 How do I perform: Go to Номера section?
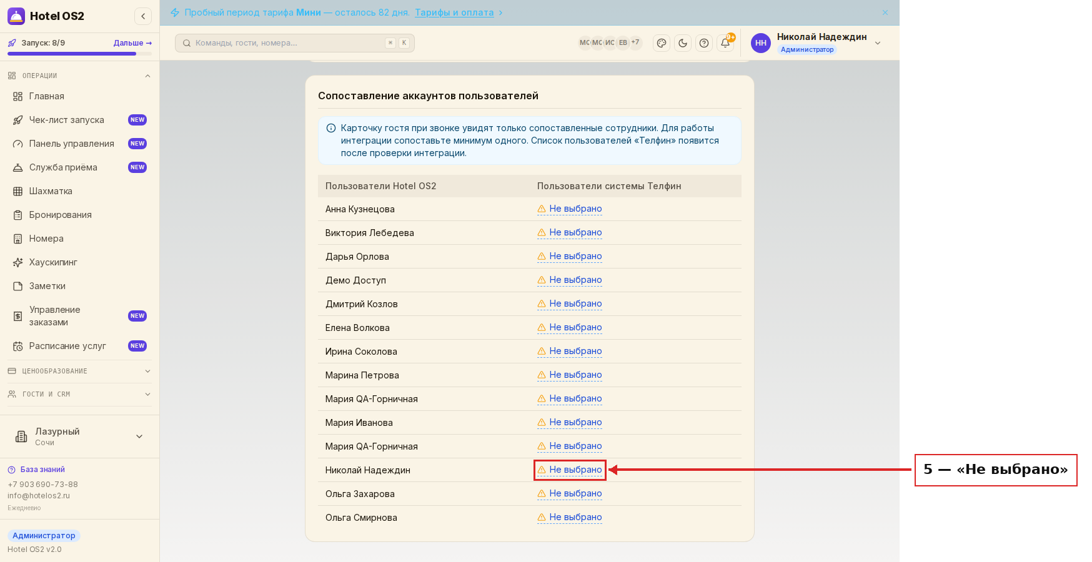(x=80, y=239)
